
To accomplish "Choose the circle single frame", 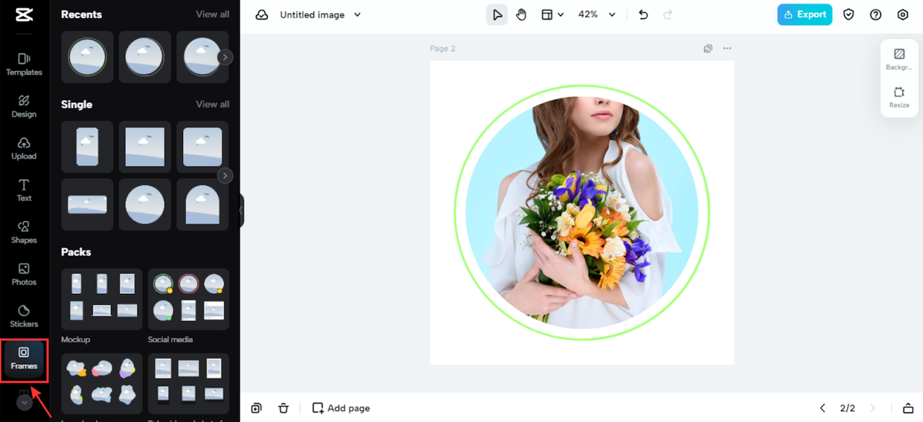I will click(x=145, y=204).
